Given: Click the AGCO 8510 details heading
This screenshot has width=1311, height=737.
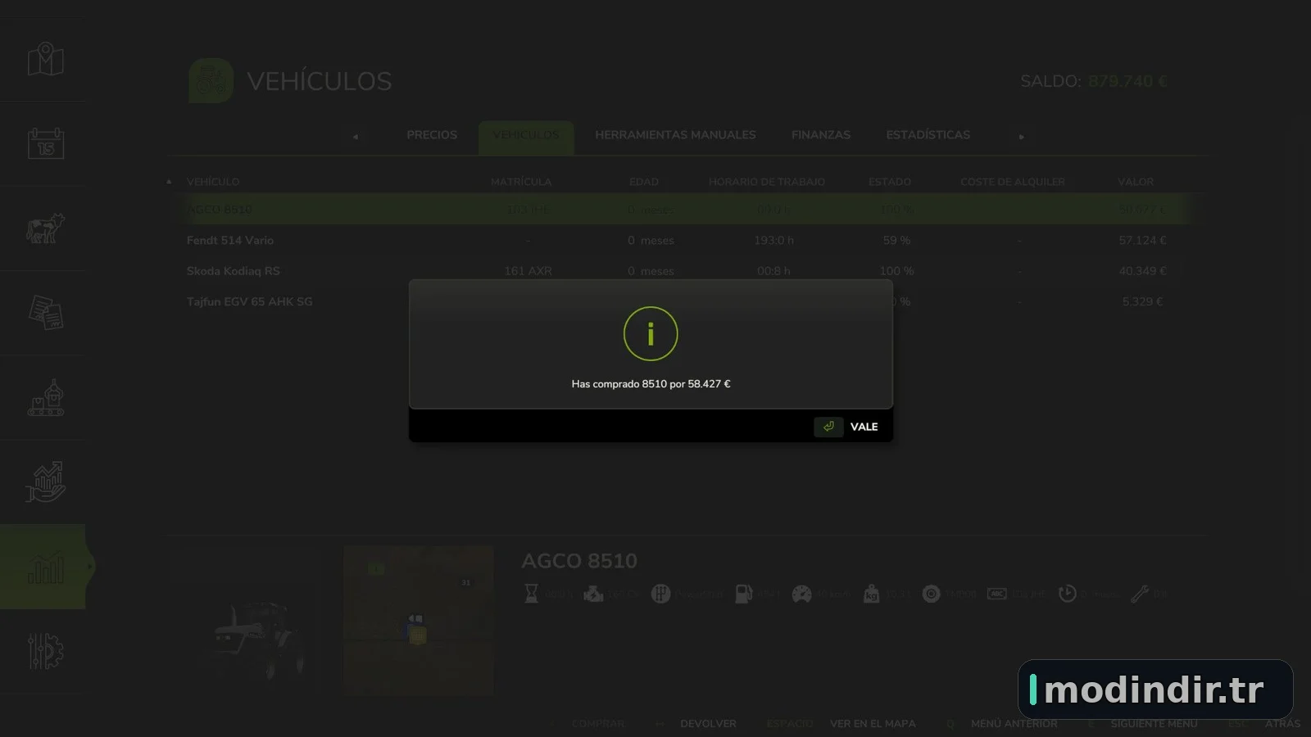Looking at the screenshot, I should [x=578, y=561].
